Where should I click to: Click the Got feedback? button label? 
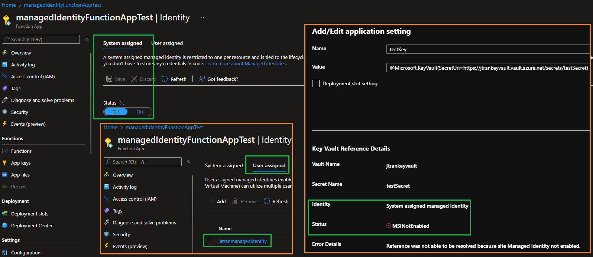point(223,79)
